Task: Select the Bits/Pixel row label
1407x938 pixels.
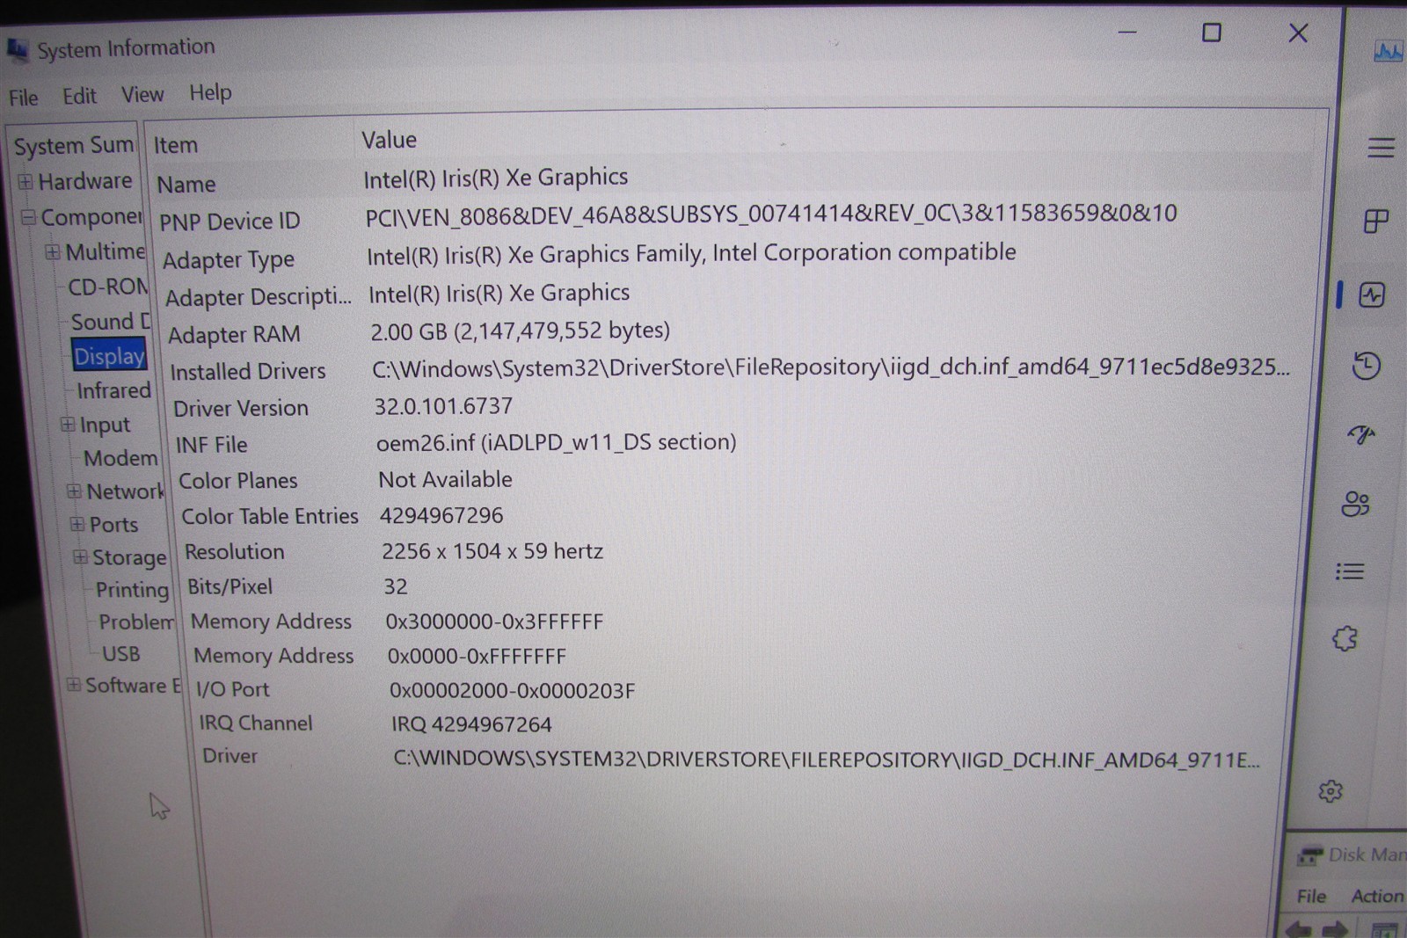Action: tap(230, 587)
